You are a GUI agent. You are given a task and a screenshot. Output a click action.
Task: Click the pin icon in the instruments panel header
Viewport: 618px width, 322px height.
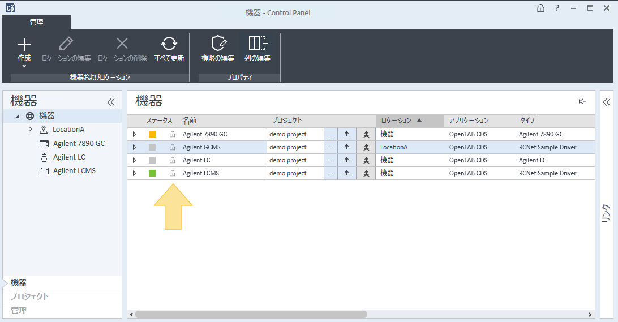582,101
